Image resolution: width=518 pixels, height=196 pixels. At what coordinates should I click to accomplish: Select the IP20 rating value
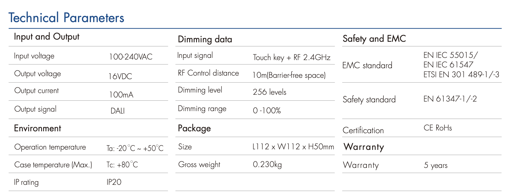[114, 182]
